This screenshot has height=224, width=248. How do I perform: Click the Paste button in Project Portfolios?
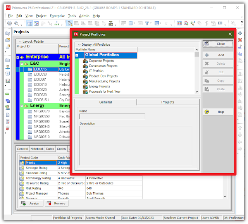pyautogui.click(x=218, y=89)
